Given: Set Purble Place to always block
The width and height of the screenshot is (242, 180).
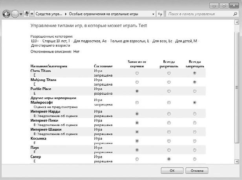Looking at the screenshot, I should tap(194, 91).
